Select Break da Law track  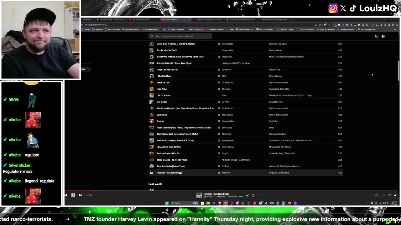click(x=163, y=82)
